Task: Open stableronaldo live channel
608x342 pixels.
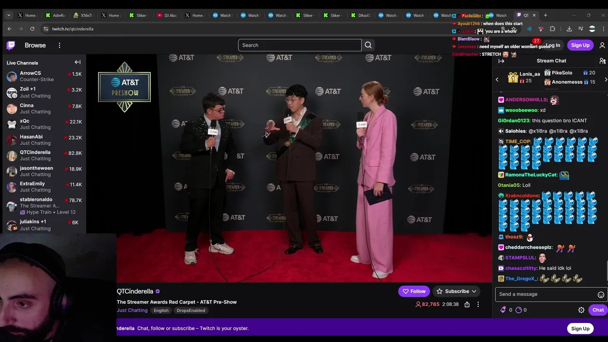Action: pyautogui.click(x=44, y=206)
